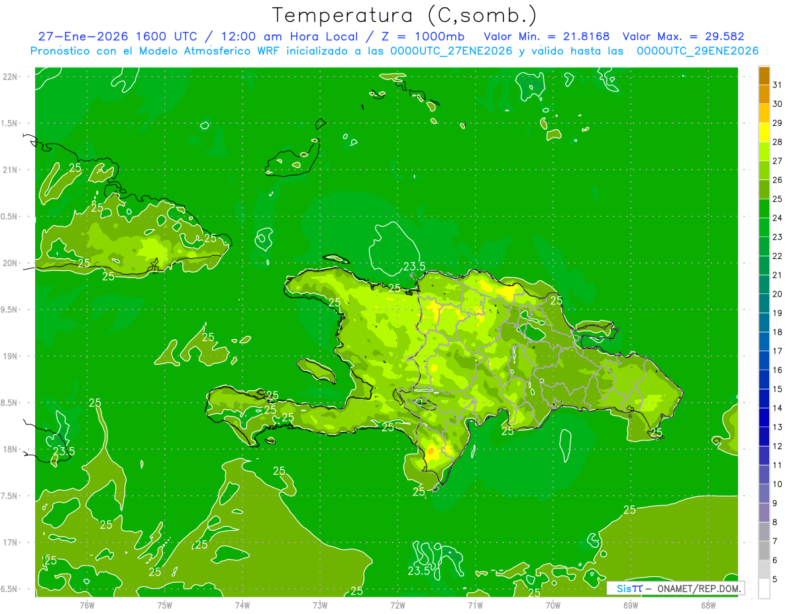Click the 71W longitude axis label
The height and width of the screenshot is (614, 795).
[x=475, y=605]
